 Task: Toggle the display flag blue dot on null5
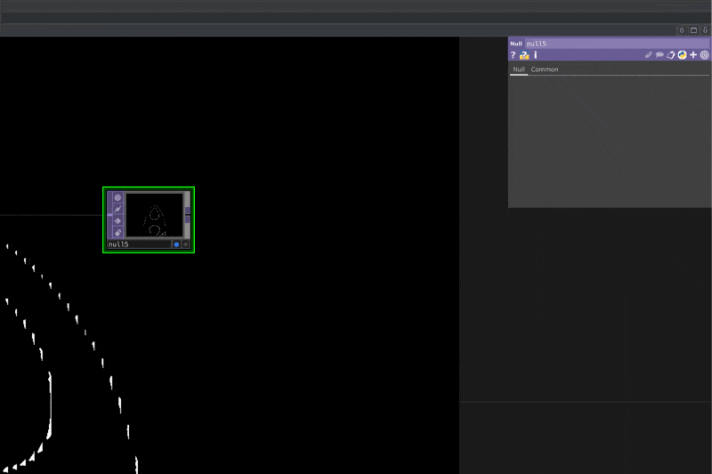point(176,245)
